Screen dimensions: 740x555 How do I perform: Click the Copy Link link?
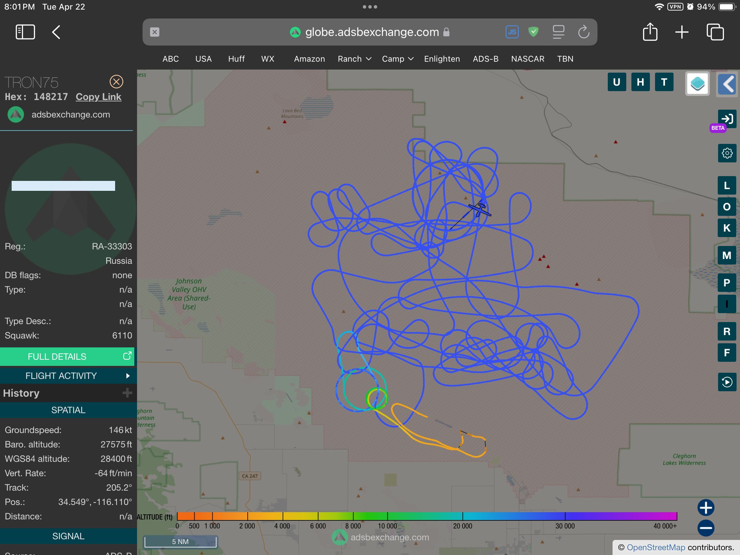pos(98,97)
